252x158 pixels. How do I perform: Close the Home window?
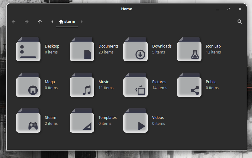click(x=240, y=9)
